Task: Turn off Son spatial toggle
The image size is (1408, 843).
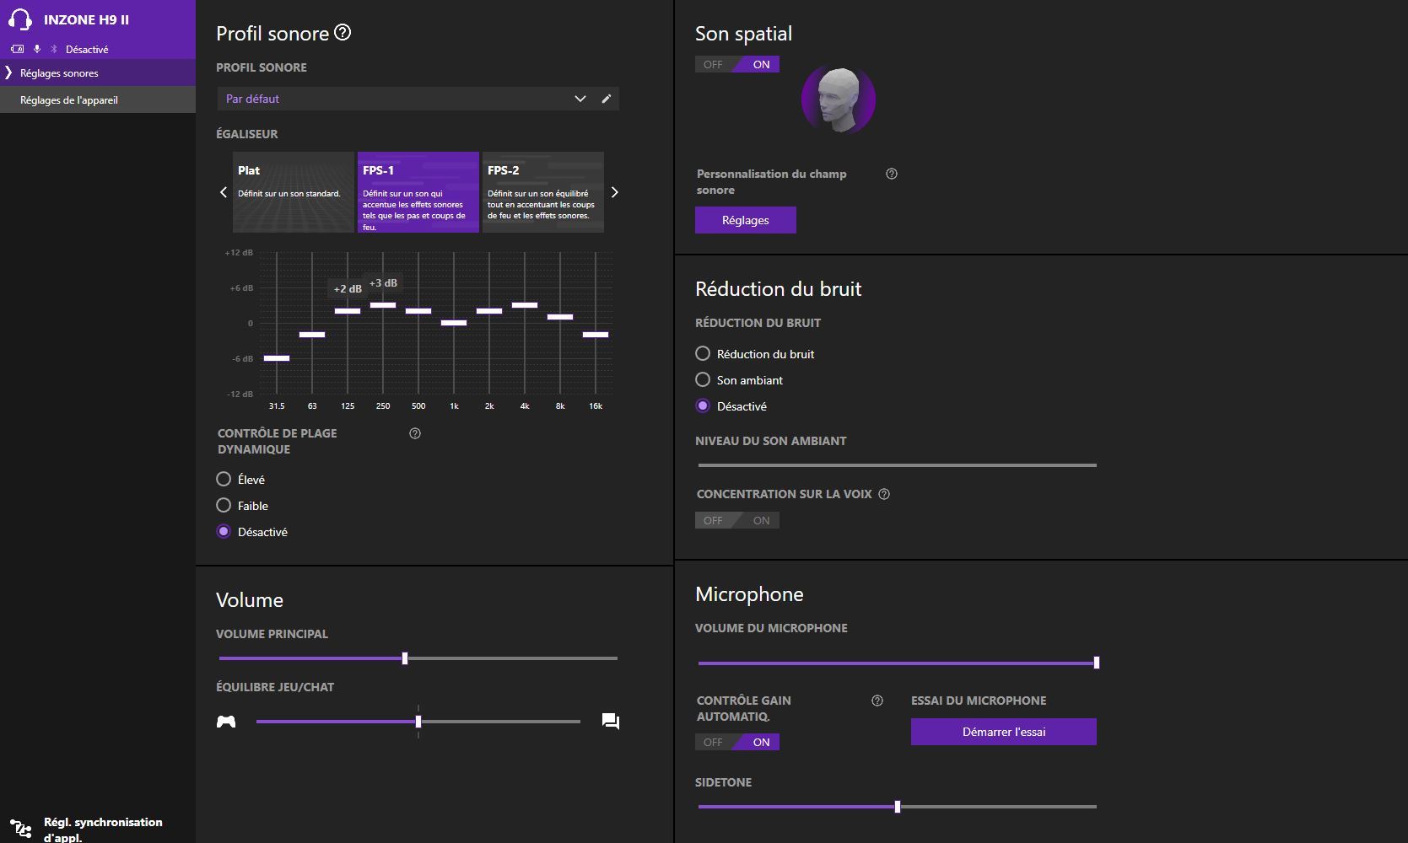Action: (714, 65)
